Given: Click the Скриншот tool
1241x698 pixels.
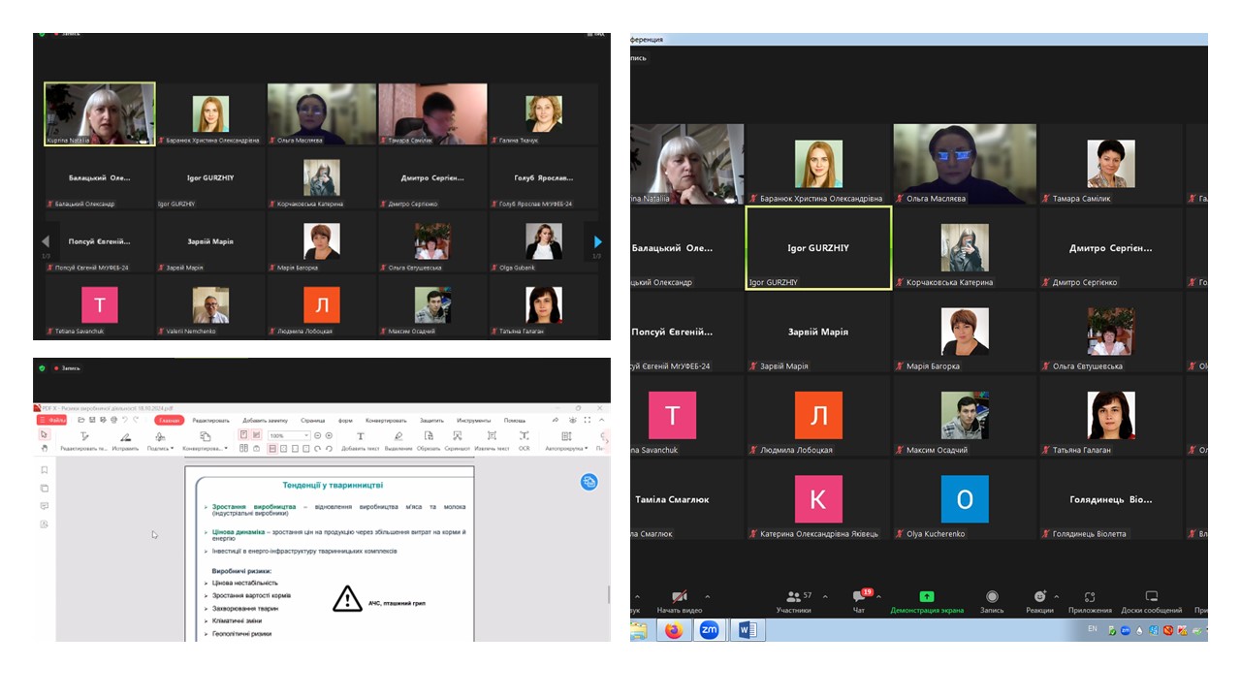Looking at the screenshot, I should pos(458,441).
